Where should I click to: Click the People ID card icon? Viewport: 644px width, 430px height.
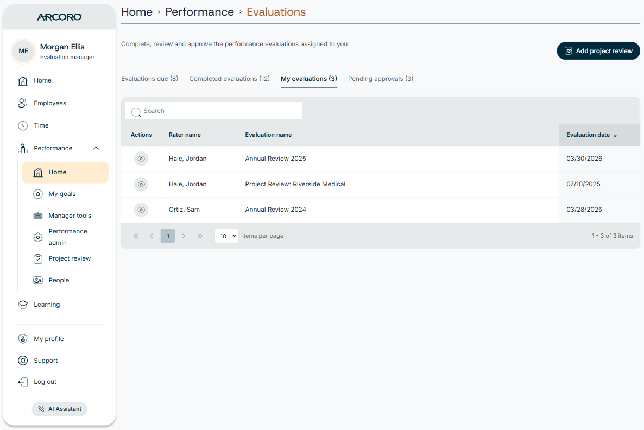pyautogui.click(x=38, y=280)
